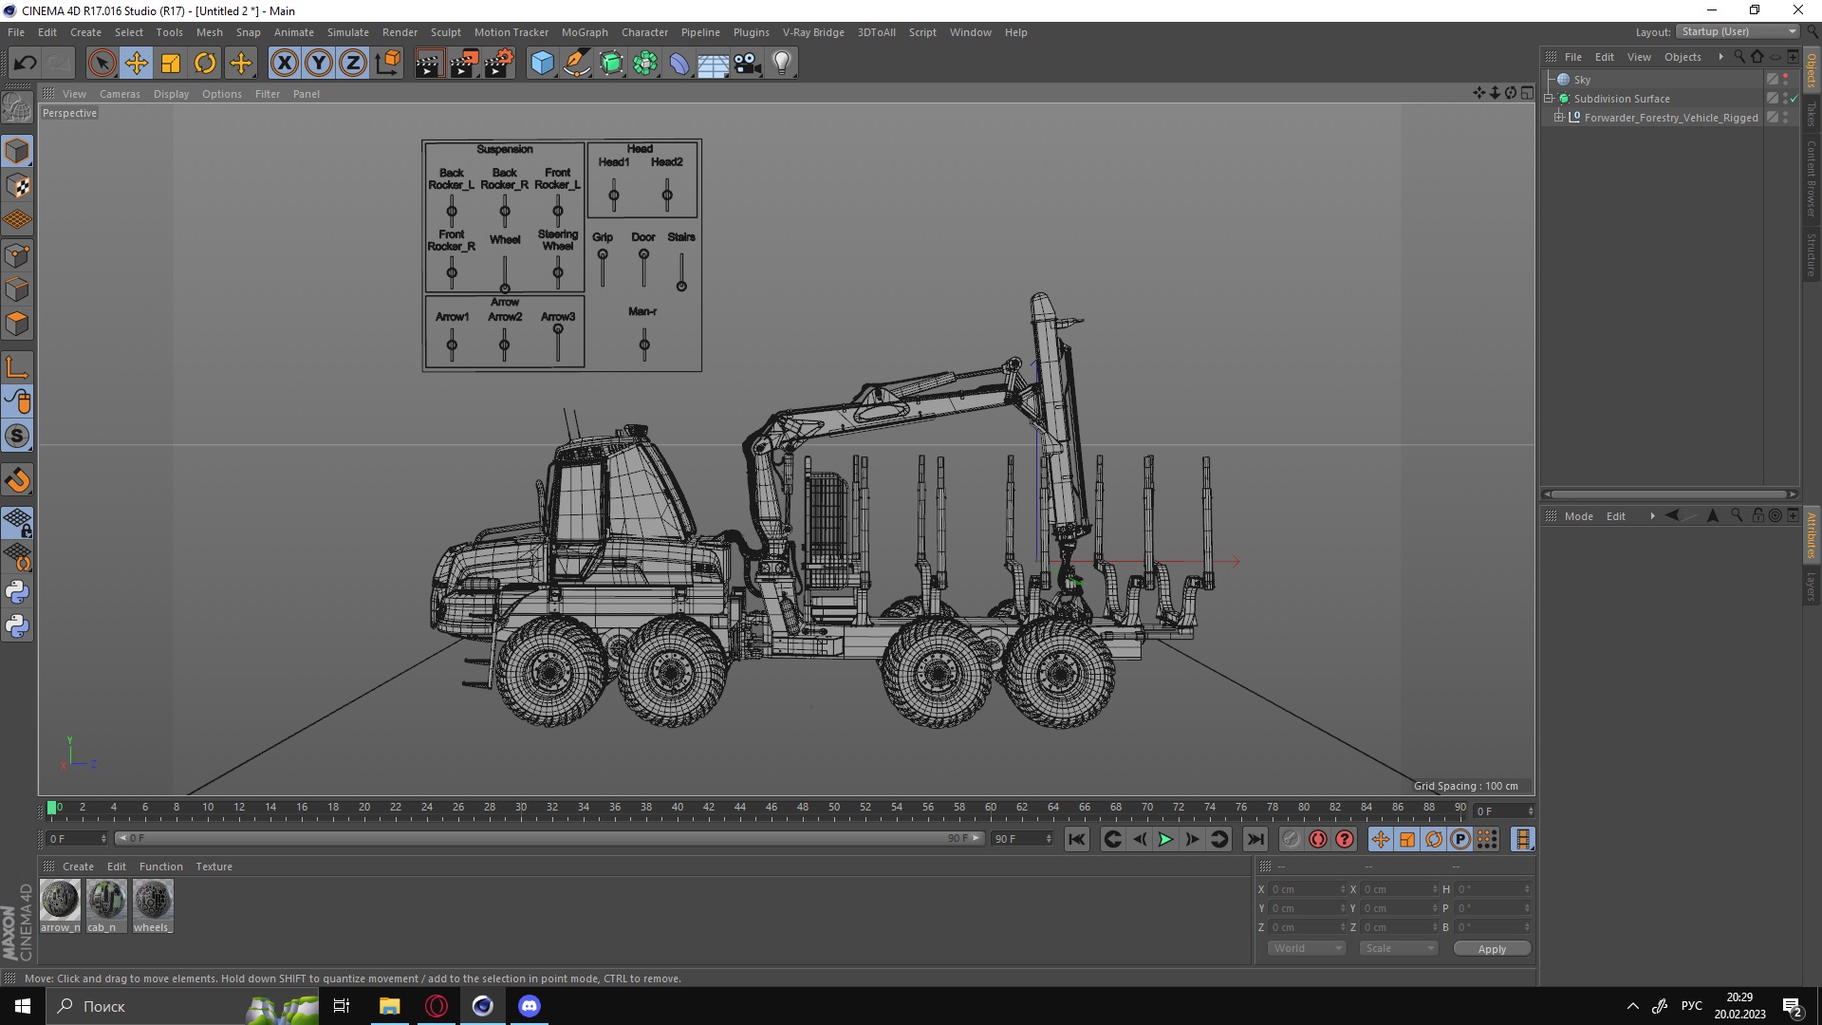This screenshot has height=1025, width=1822.
Task: Click Render View clapperboard icon
Action: tap(429, 64)
